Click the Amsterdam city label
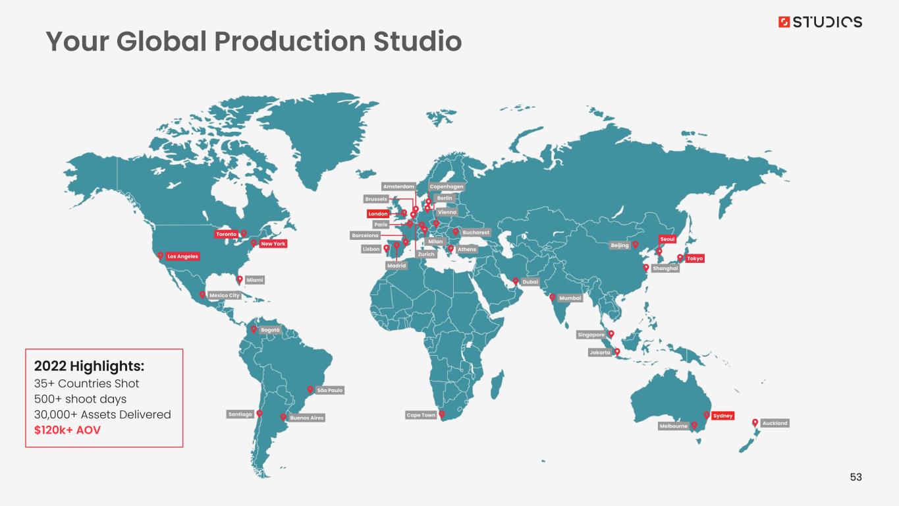This screenshot has width=899, height=506. pos(399,187)
